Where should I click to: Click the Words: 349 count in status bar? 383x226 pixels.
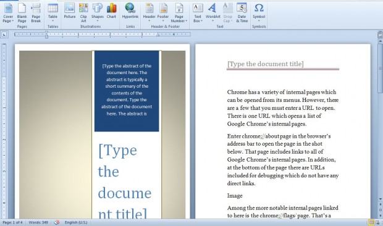pos(38,222)
